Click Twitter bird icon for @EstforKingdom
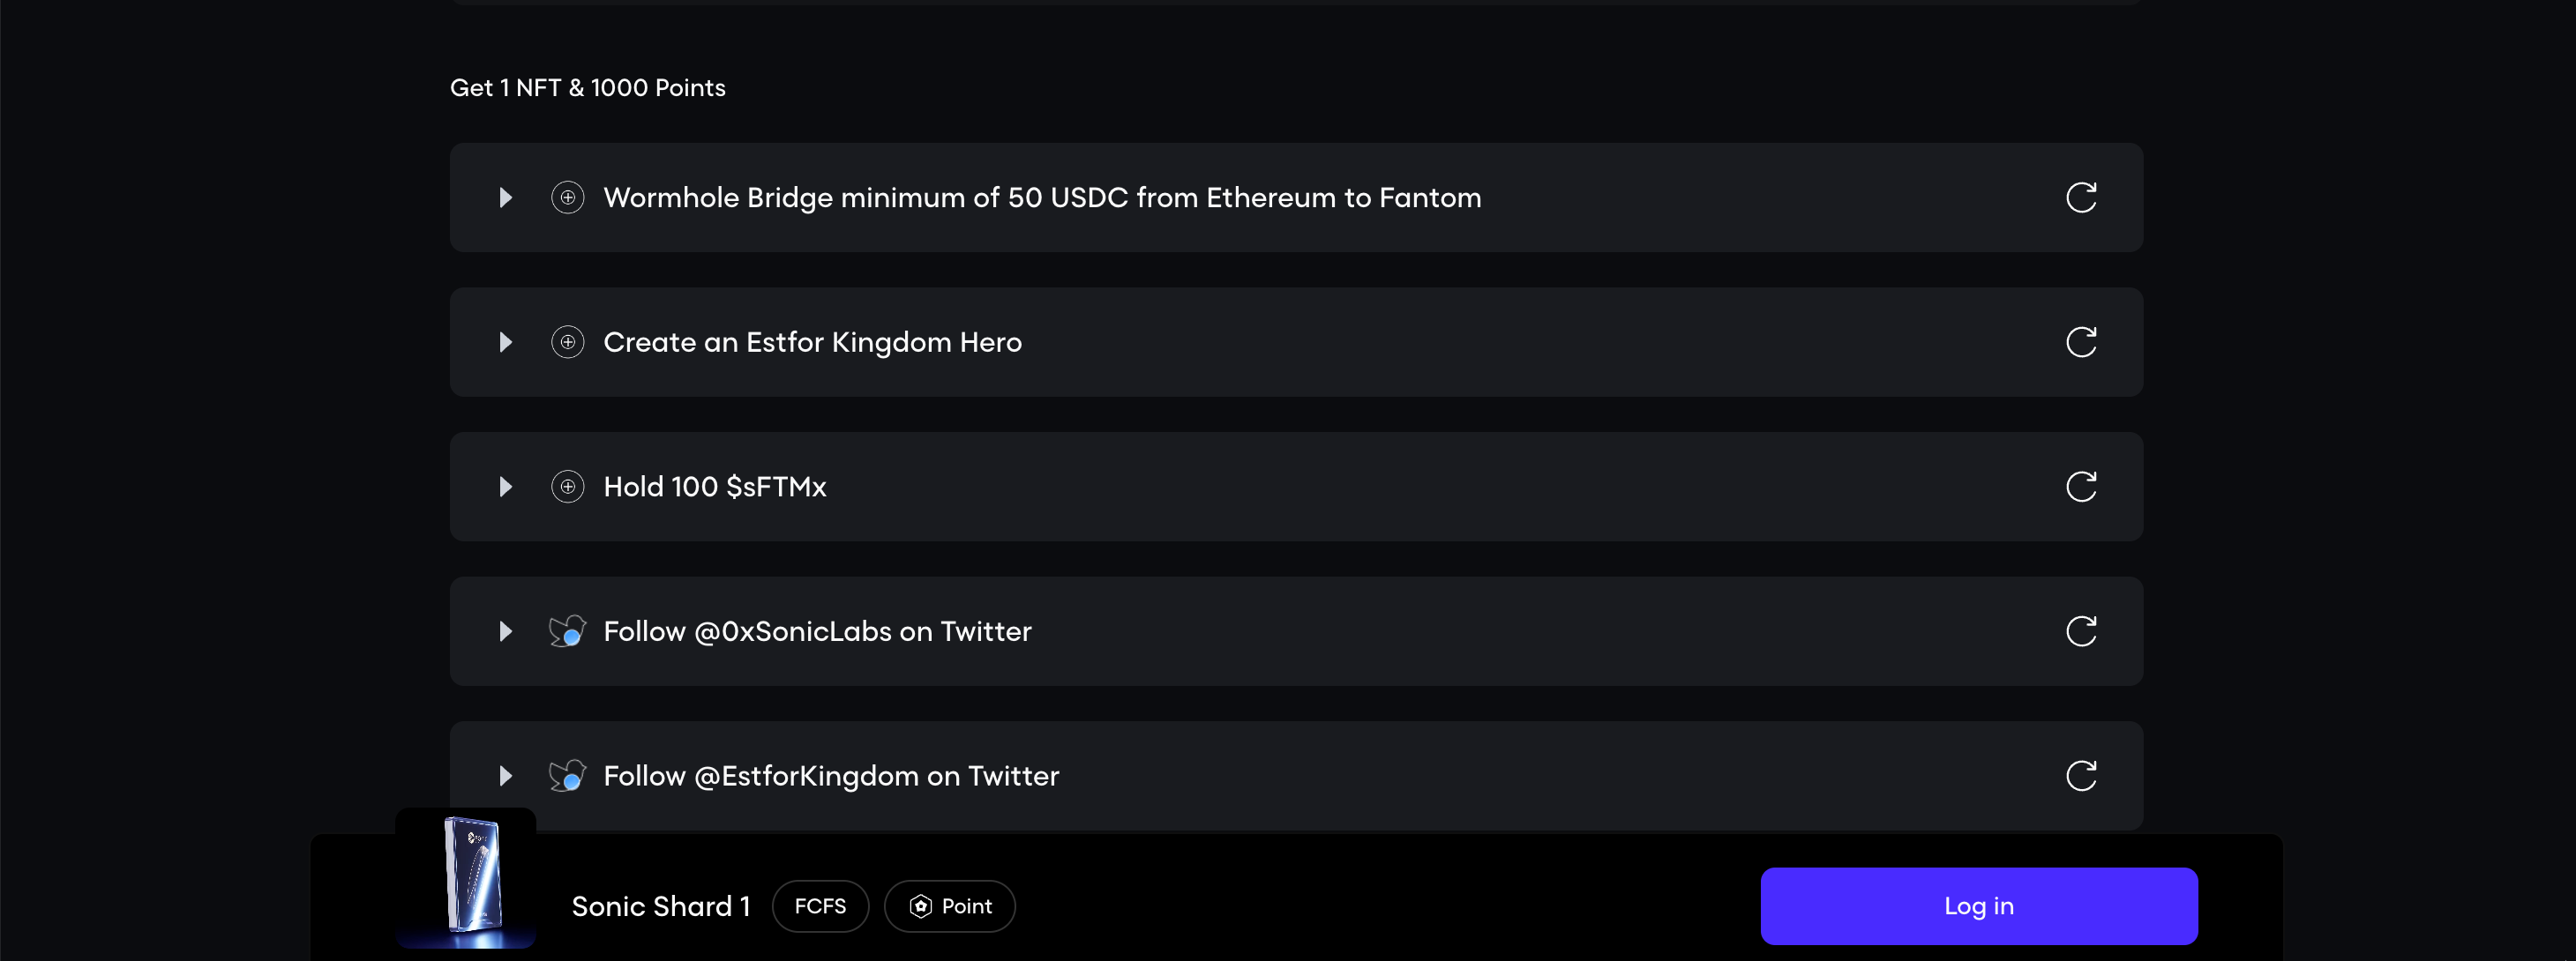The height and width of the screenshot is (961, 2576). [x=567, y=775]
